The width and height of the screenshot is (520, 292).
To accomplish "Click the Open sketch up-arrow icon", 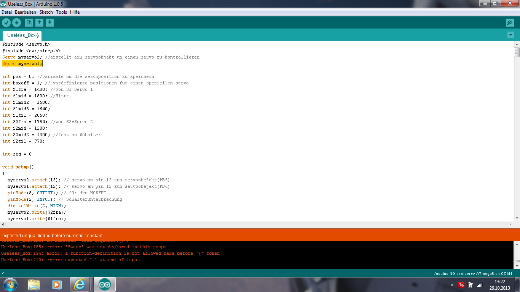I will click(39, 23).
